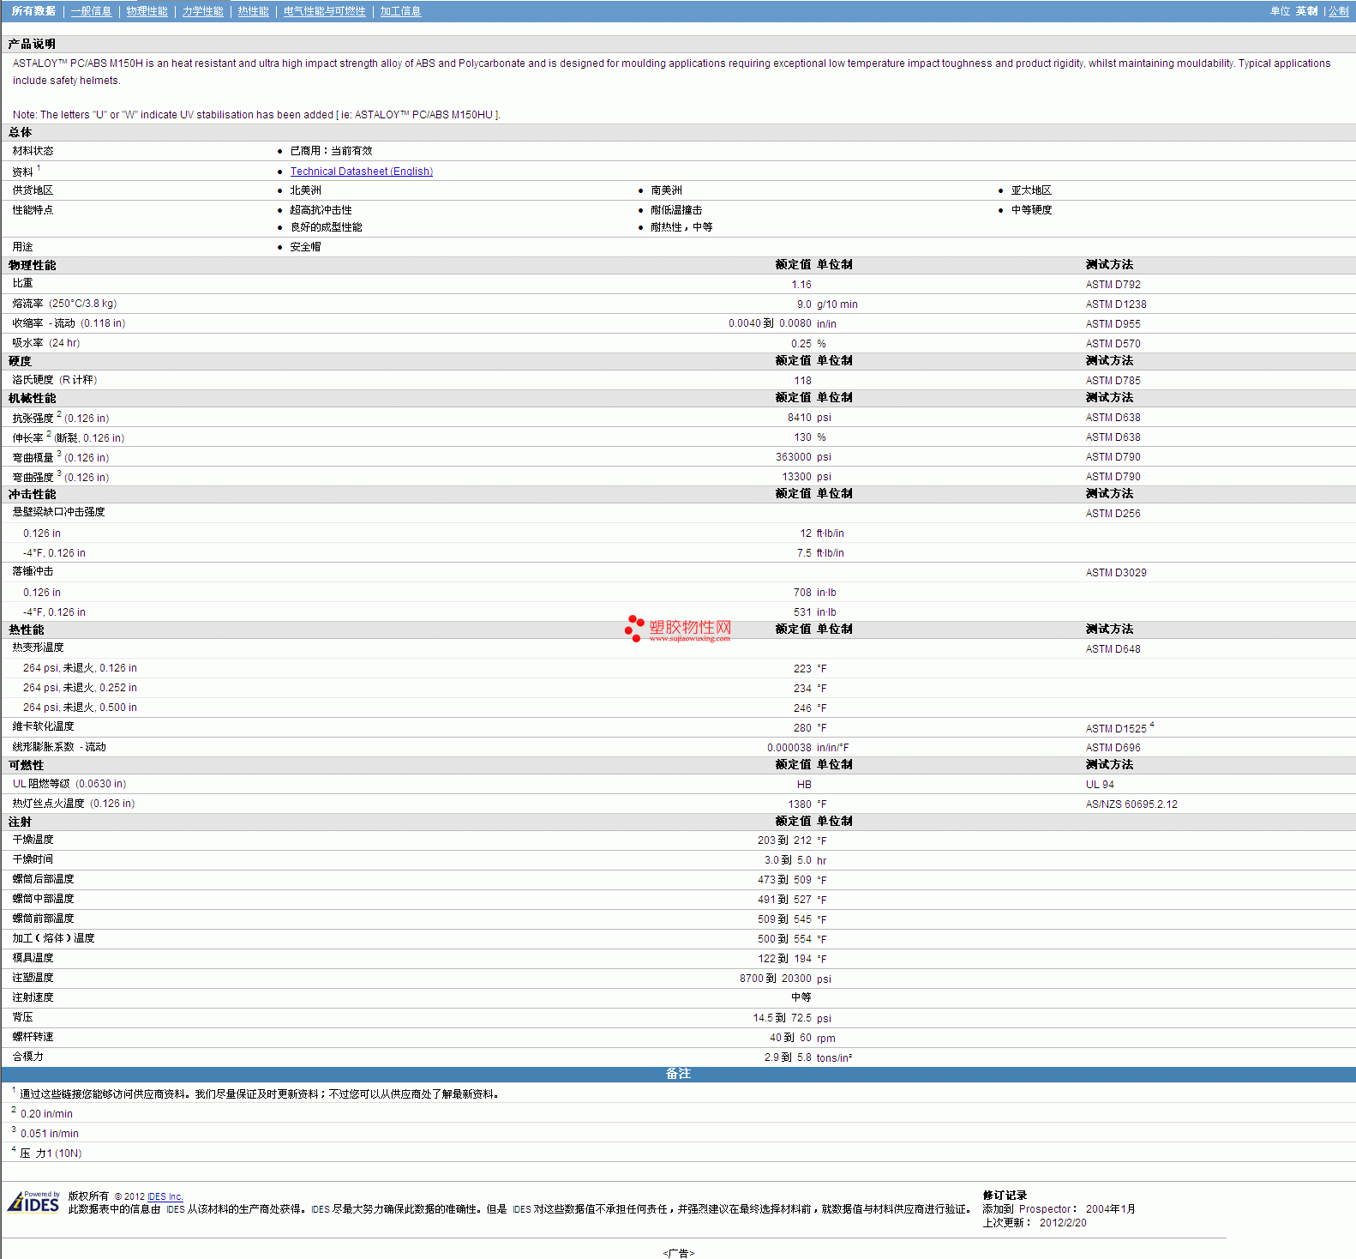The width and height of the screenshot is (1356, 1259).
Task: Click the 干燥时间 label
Action: 33,859
